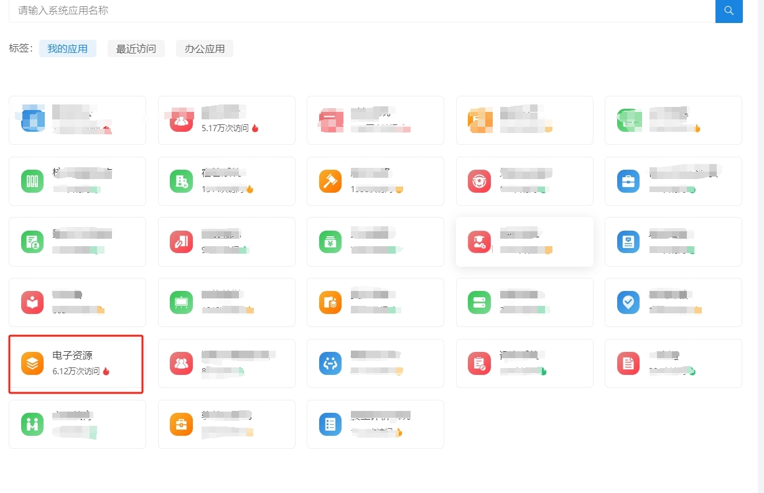The height and width of the screenshot is (493, 764).
Task: Click the blue search magnifier button
Action: tap(729, 11)
